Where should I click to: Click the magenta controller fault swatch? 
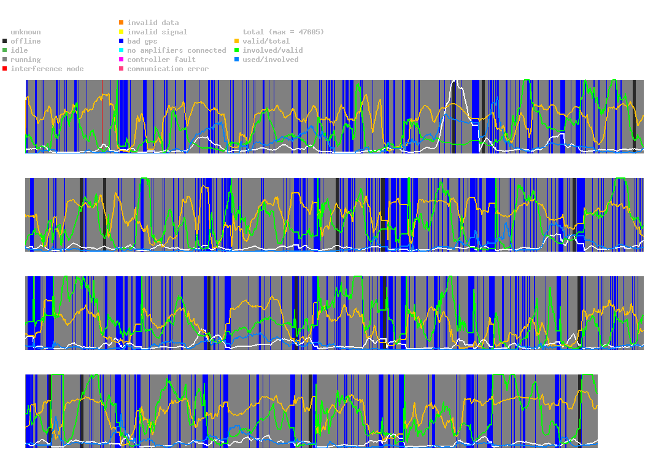coord(122,60)
